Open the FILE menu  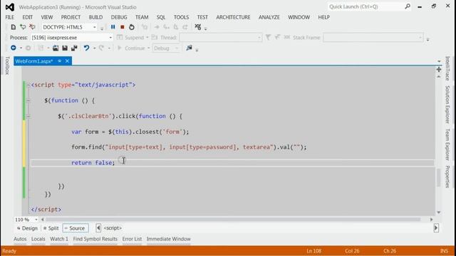pos(9,17)
